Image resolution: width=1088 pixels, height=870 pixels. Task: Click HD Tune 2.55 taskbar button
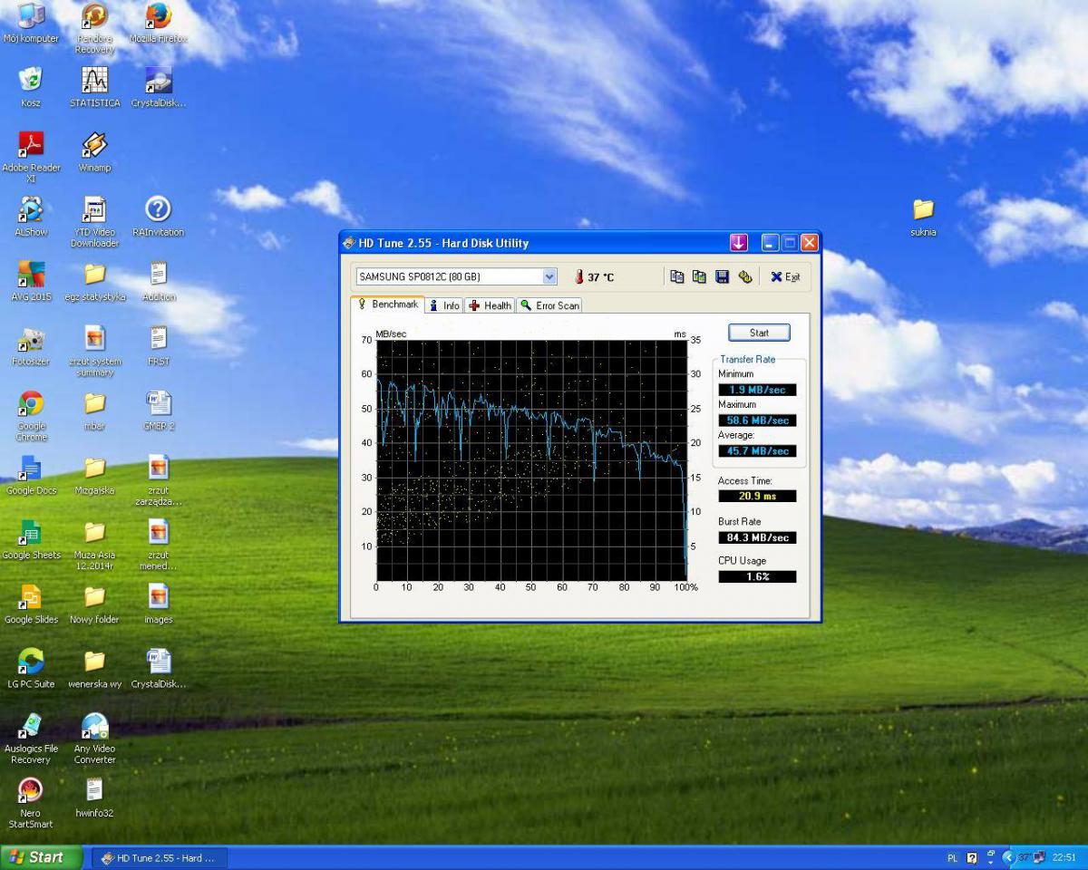click(160, 857)
